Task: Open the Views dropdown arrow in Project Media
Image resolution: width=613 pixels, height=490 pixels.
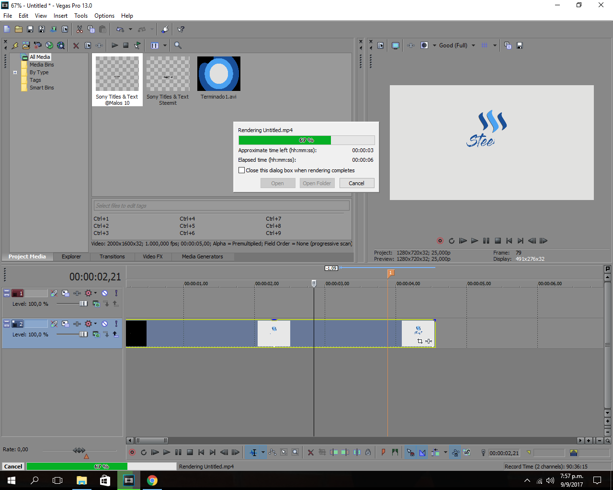Action: pos(165,45)
